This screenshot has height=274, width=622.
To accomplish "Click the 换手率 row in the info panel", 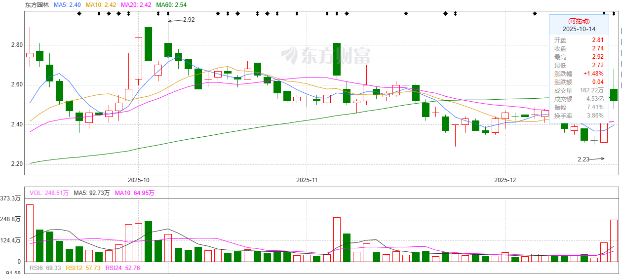I will tap(579, 116).
